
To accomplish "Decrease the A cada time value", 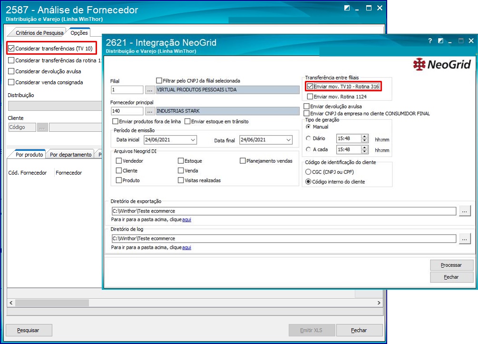I will (x=365, y=152).
